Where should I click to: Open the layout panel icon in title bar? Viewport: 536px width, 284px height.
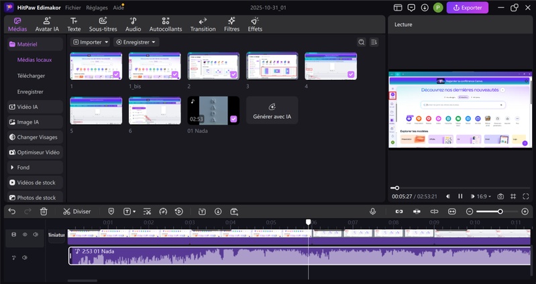[398, 7]
